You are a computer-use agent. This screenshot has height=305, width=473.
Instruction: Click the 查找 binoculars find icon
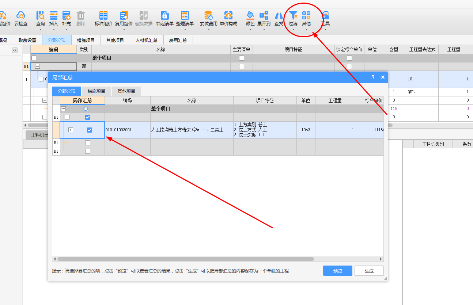[279, 16]
